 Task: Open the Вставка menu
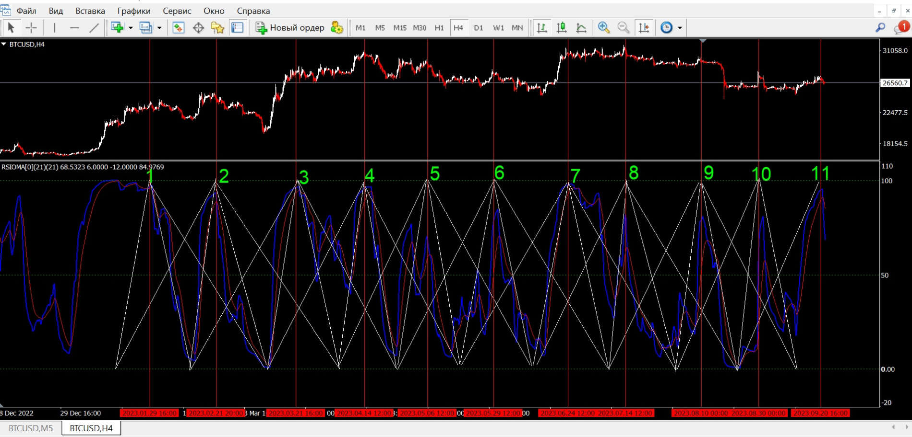click(90, 11)
